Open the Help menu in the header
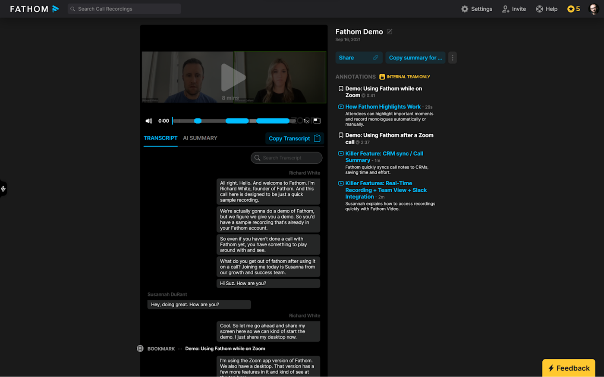Image resolution: width=604 pixels, height=377 pixels. point(547,9)
